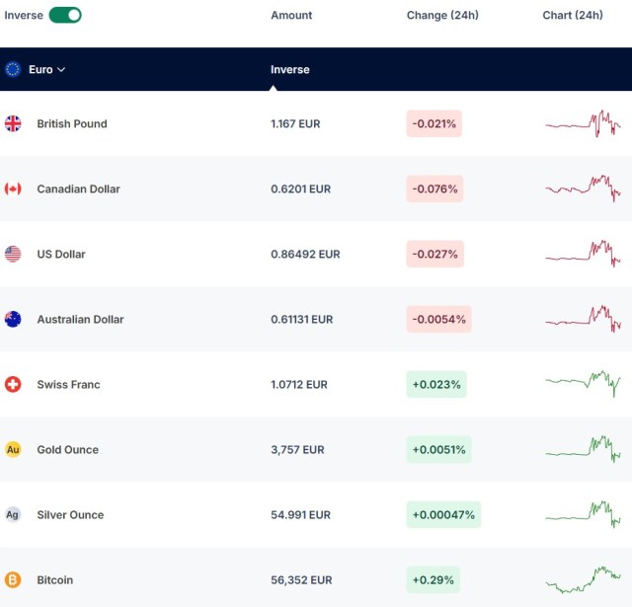Click the British Pound flag icon
This screenshot has width=632, height=607.
coord(13,123)
